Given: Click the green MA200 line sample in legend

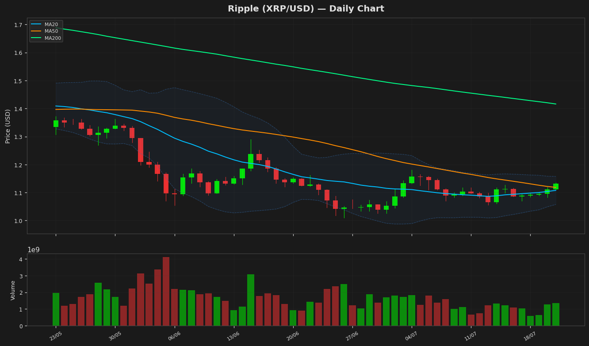Looking at the screenshot, I should point(37,38).
